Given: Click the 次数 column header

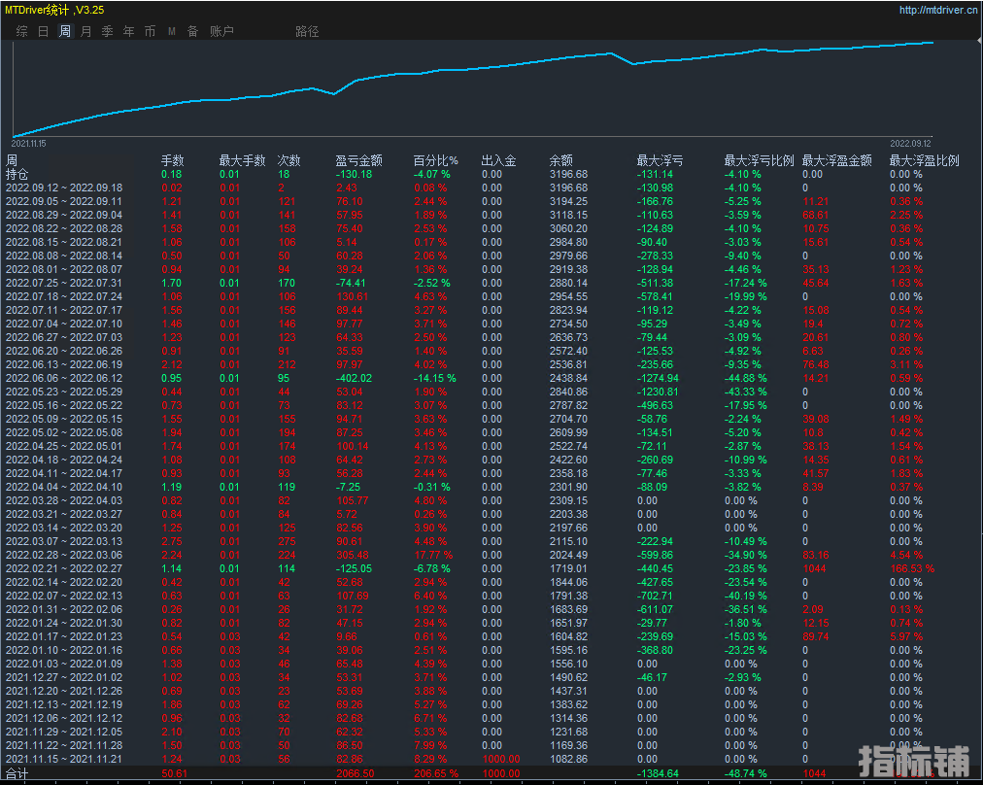Looking at the screenshot, I should click(x=289, y=160).
